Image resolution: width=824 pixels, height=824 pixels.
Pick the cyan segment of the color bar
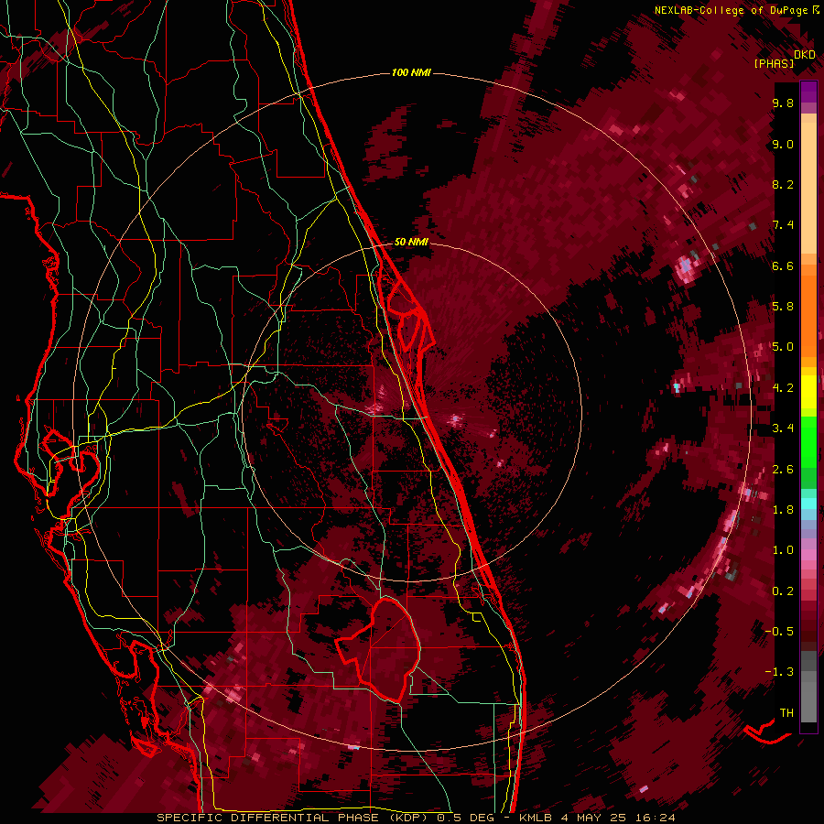point(808,503)
